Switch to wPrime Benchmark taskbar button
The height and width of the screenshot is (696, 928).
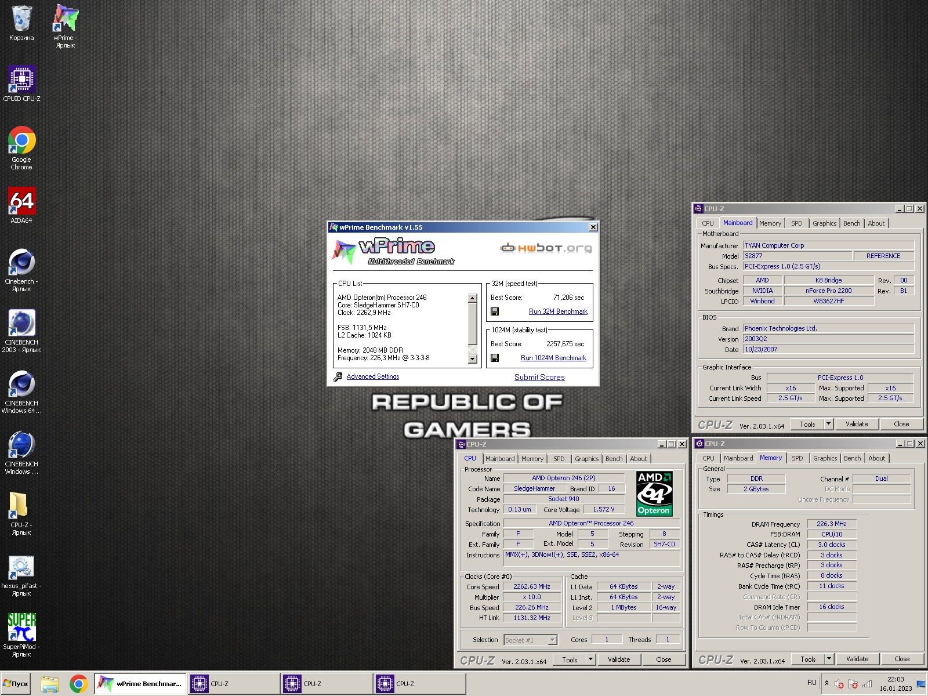pyautogui.click(x=140, y=684)
